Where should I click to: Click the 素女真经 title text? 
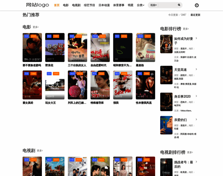(28, 103)
